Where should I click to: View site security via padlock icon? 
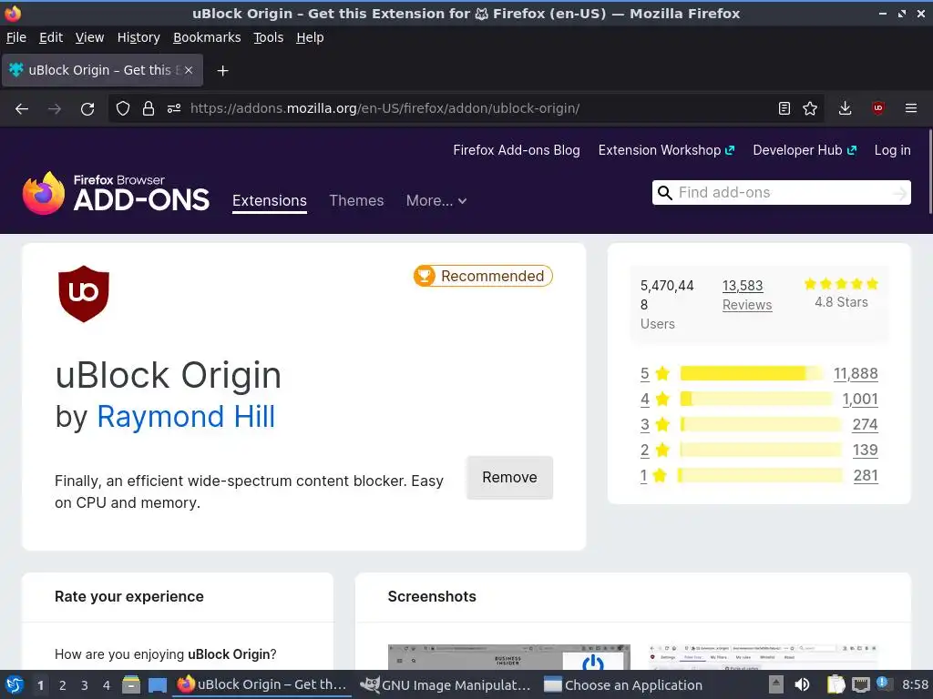click(149, 109)
